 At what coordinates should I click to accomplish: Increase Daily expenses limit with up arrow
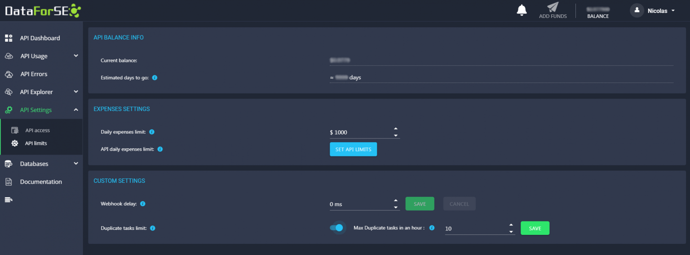click(x=396, y=130)
